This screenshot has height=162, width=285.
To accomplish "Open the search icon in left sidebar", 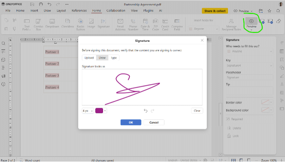I will point(3,43).
